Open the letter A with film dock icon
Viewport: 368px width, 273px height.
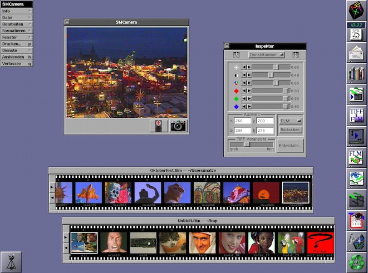coord(356,241)
